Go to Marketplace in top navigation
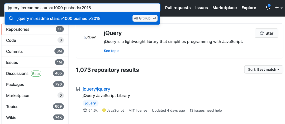285x124 pixels. click(225, 8)
